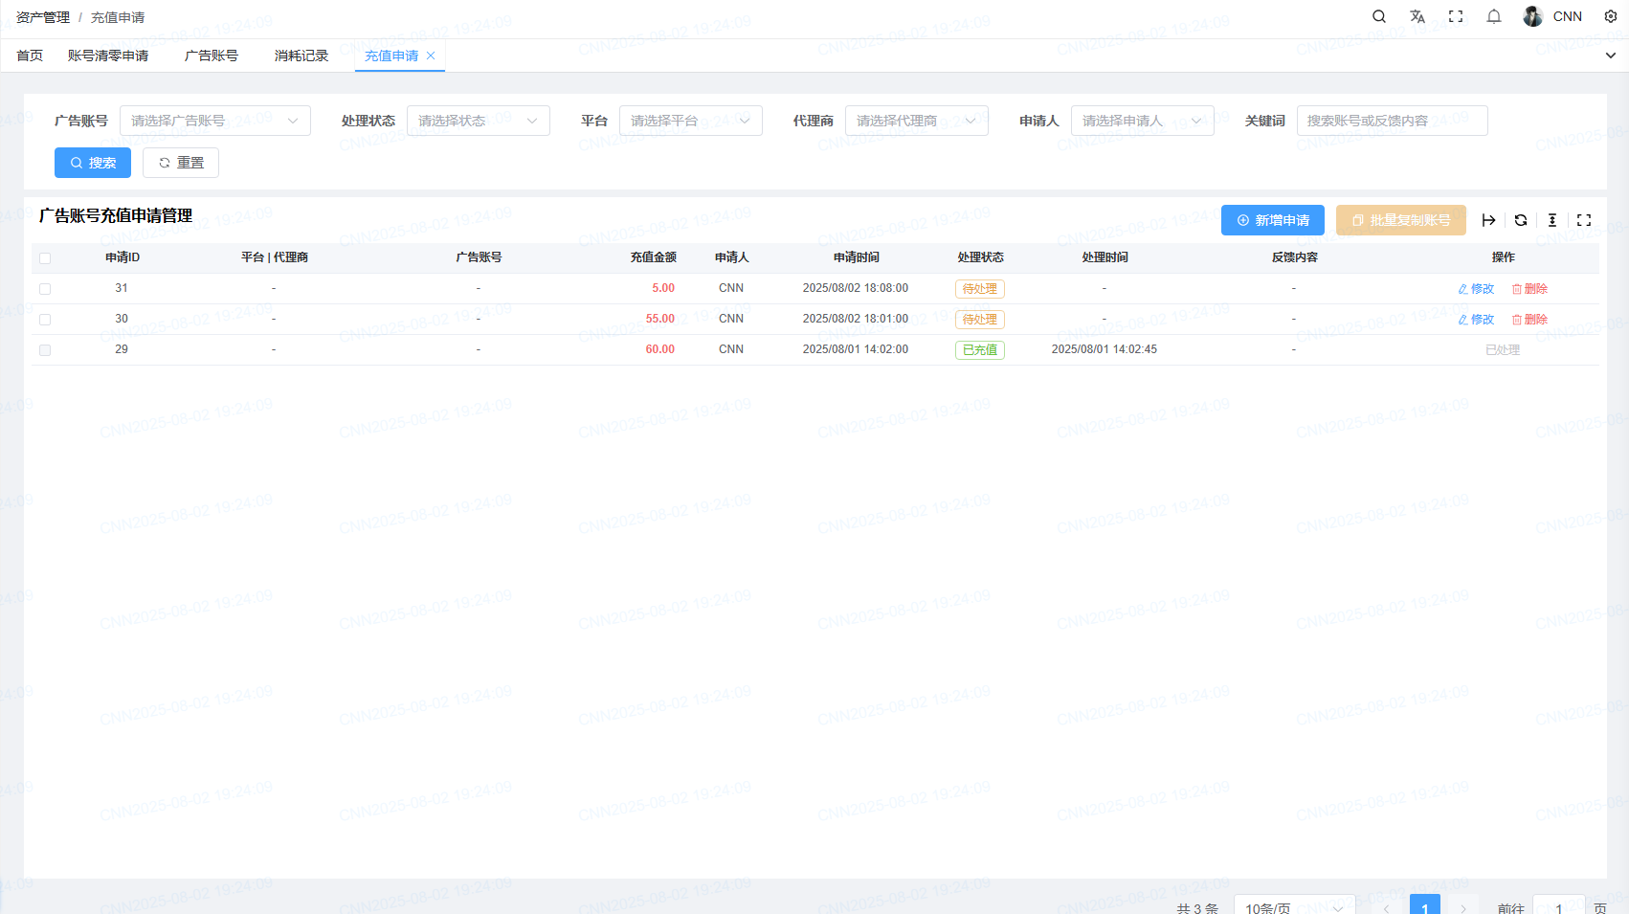Open the 广告账号 dropdown filter
The height and width of the screenshot is (914, 1629).
pos(215,121)
